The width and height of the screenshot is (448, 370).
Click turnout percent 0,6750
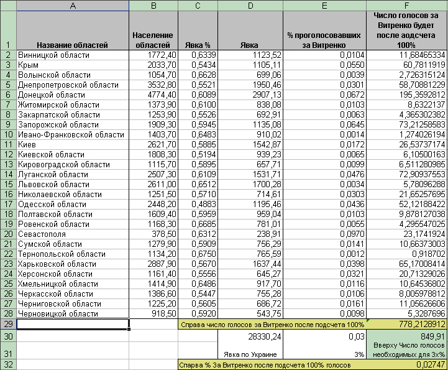[198, 254]
